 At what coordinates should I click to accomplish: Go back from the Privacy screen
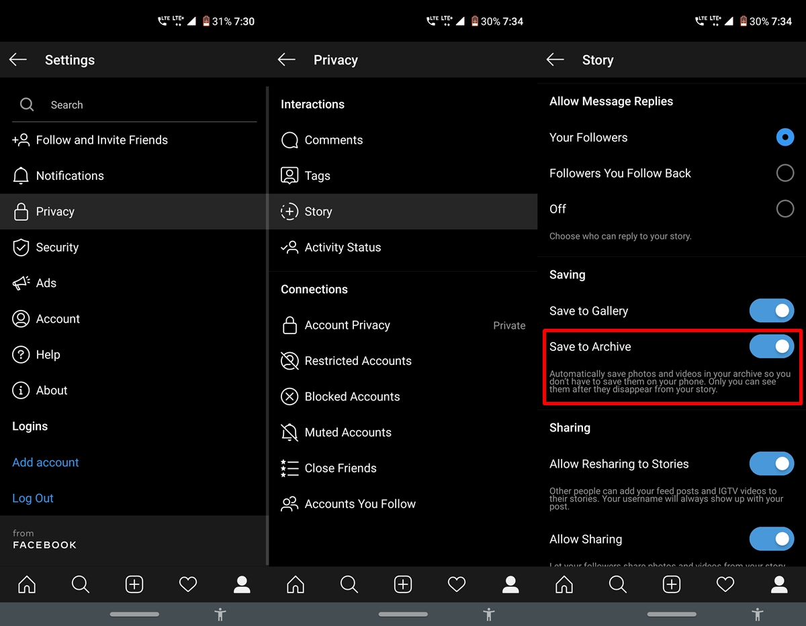click(287, 60)
